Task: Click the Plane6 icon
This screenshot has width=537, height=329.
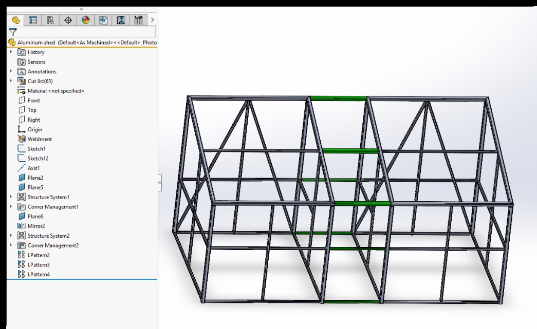Action: point(22,216)
